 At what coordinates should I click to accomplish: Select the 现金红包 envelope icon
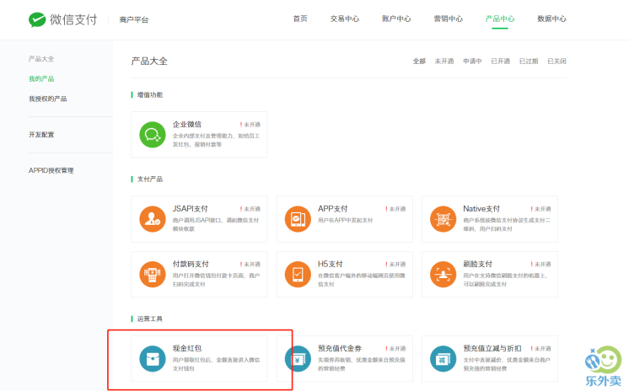pyautogui.click(x=153, y=358)
